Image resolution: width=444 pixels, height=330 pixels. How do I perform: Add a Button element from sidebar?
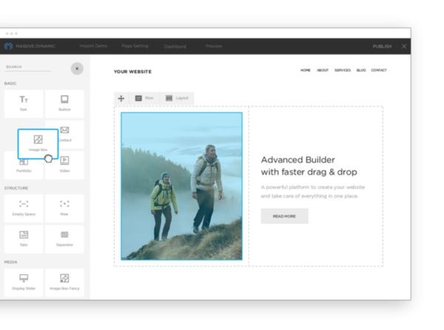click(x=64, y=103)
